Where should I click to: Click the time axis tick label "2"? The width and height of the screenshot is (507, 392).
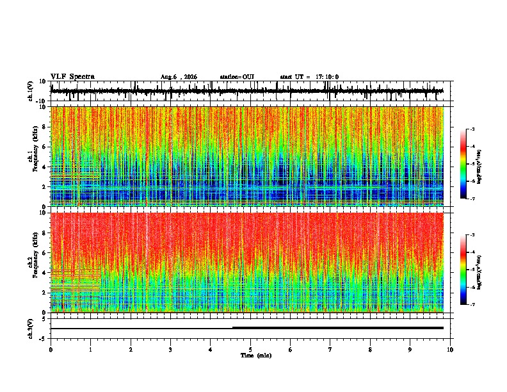131,350
